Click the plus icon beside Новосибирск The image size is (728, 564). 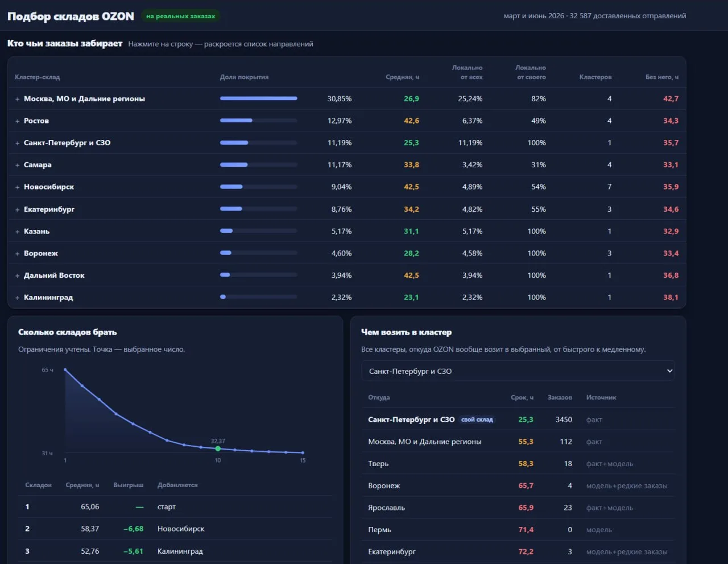[17, 187]
